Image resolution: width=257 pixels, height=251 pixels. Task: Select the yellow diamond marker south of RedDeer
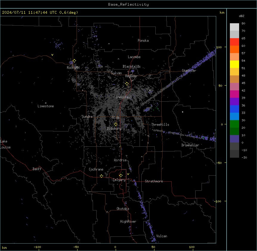(127, 84)
